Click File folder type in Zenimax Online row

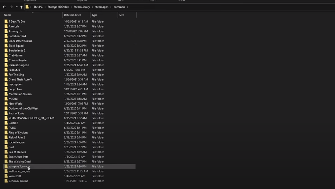(97, 181)
